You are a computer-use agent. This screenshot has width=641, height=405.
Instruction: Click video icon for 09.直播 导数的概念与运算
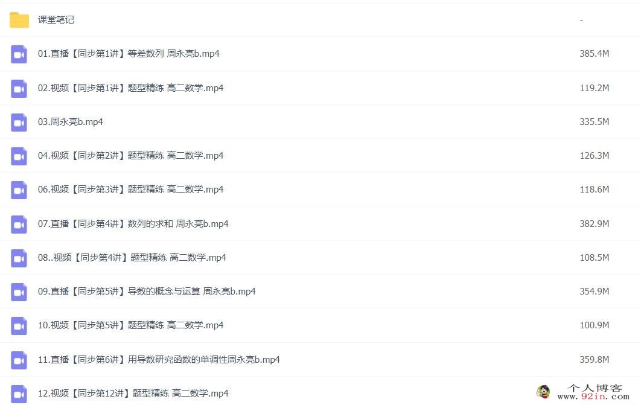(x=19, y=292)
